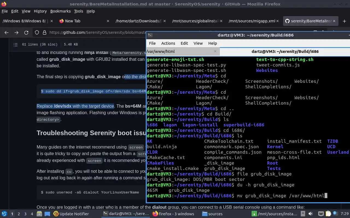This screenshot has height=218, width=350.
Task: Go back with Firefox's back arrow
Action: (7, 32)
